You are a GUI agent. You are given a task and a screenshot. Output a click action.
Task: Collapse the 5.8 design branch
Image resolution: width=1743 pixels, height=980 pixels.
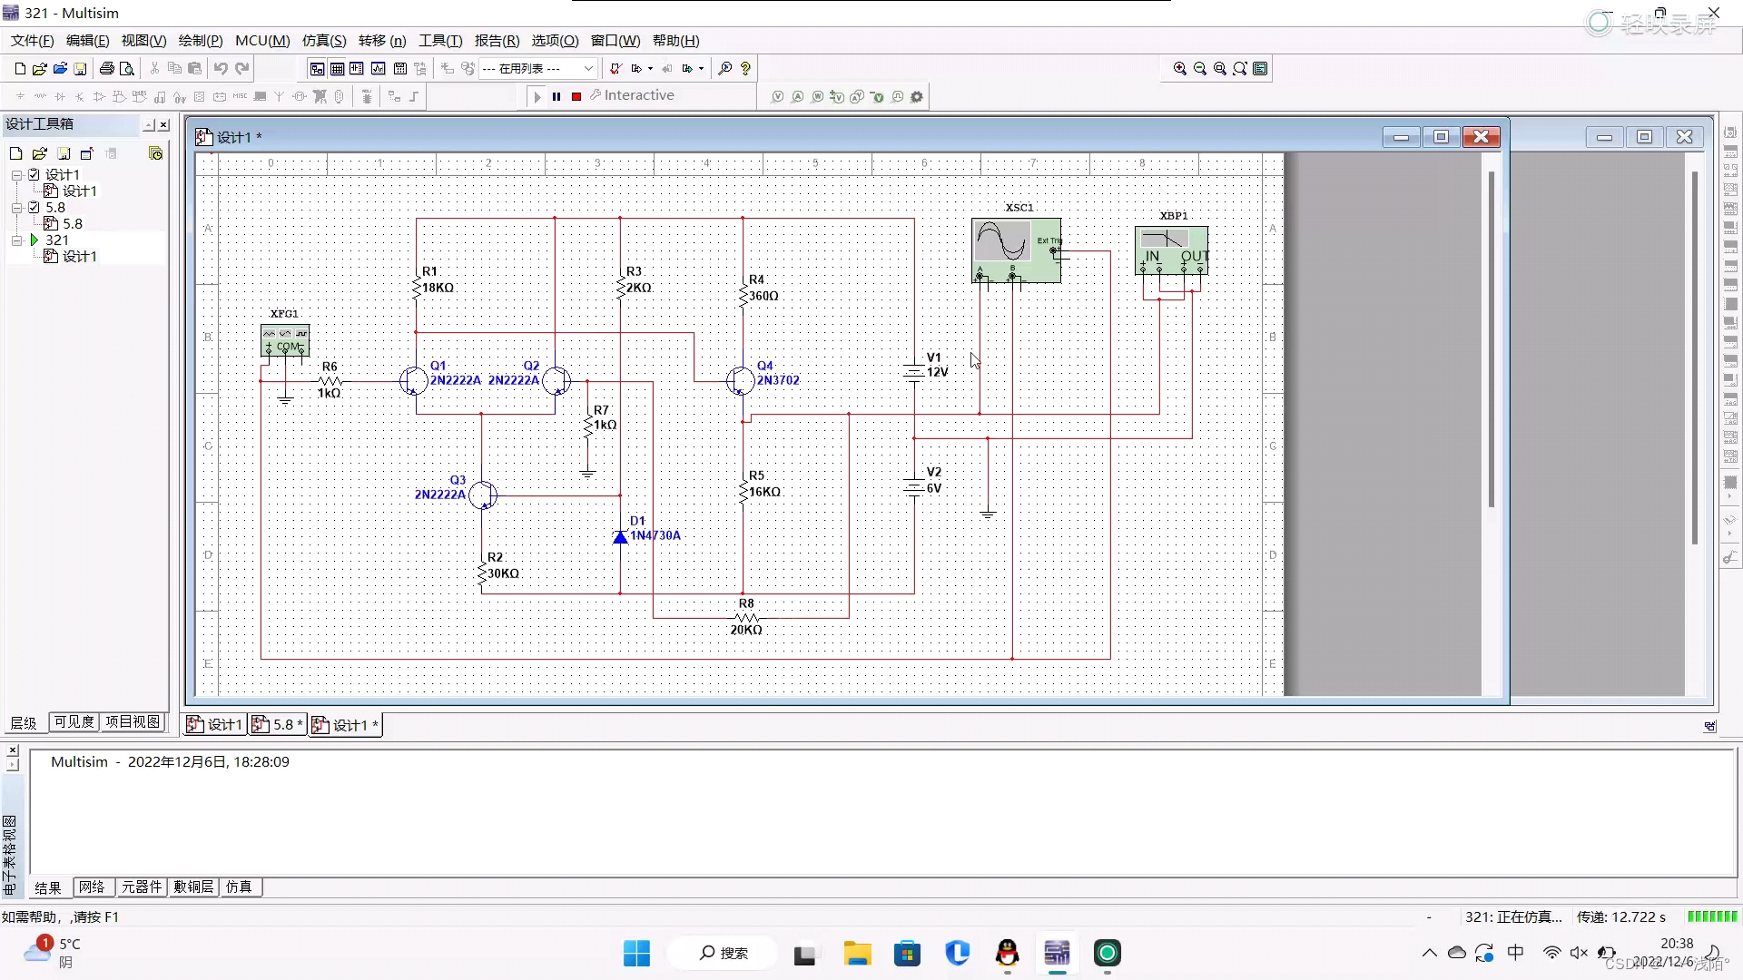pyautogui.click(x=15, y=207)
